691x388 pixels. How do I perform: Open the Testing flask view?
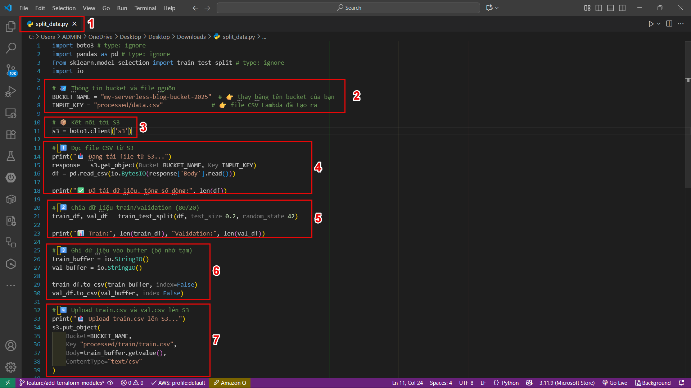pos(11,156)
